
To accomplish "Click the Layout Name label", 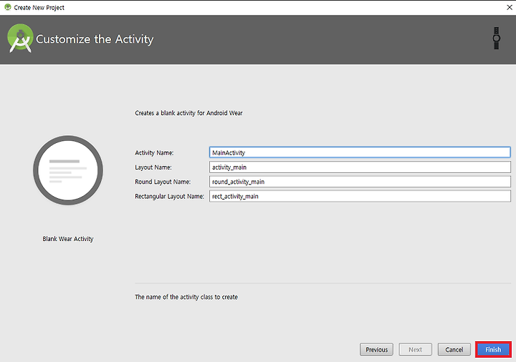I will (153, 167).
